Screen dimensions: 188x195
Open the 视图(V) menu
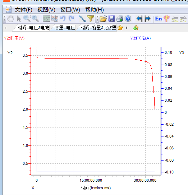pyautogui.click(x=46, y=10)
